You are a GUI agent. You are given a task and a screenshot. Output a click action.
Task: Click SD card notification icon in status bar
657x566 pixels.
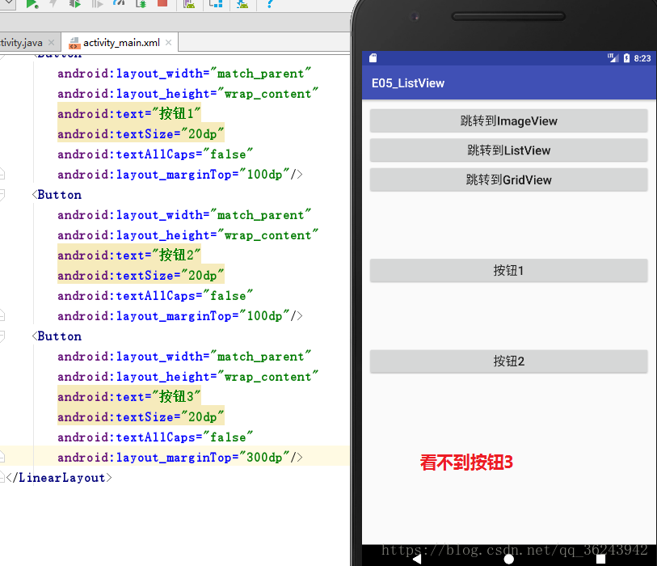point(373,58)
